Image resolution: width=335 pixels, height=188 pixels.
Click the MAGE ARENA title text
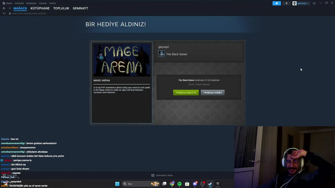tap(102, 80)
